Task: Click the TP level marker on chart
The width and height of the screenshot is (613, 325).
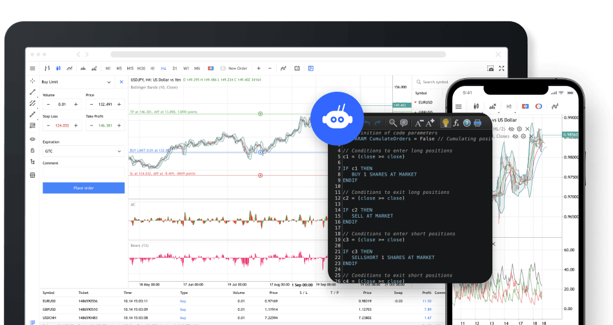Action: 261,114
